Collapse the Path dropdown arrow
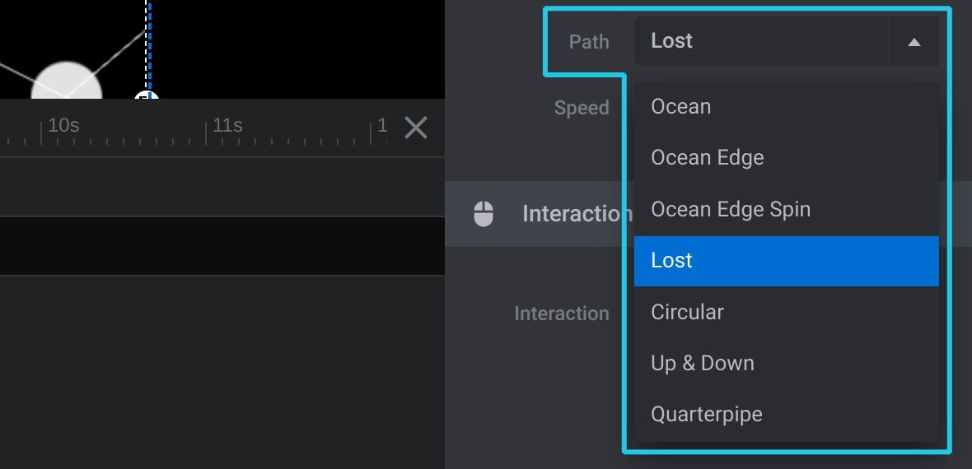This screenshot has width=972, height=469. pyautogui.click(x=914, y=41)
